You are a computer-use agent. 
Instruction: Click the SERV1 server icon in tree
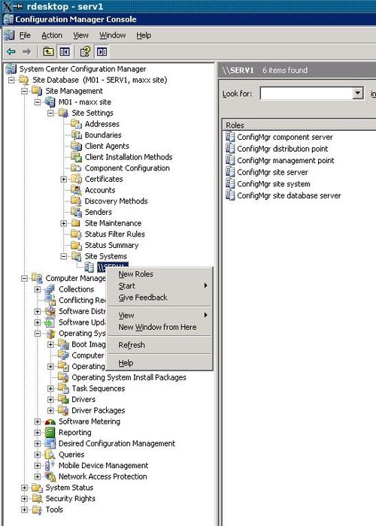[89, 268]
